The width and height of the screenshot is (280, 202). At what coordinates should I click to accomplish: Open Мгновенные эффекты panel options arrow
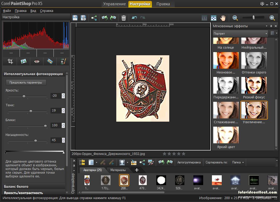click(x=266, y=26)
